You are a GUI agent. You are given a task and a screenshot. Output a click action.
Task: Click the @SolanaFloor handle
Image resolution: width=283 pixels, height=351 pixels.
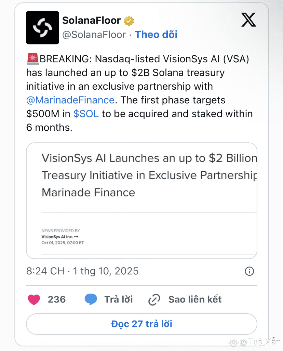[94, 35]
